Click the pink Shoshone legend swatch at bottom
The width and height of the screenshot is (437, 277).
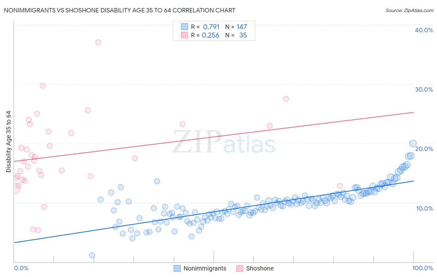[x=239, y=268]
